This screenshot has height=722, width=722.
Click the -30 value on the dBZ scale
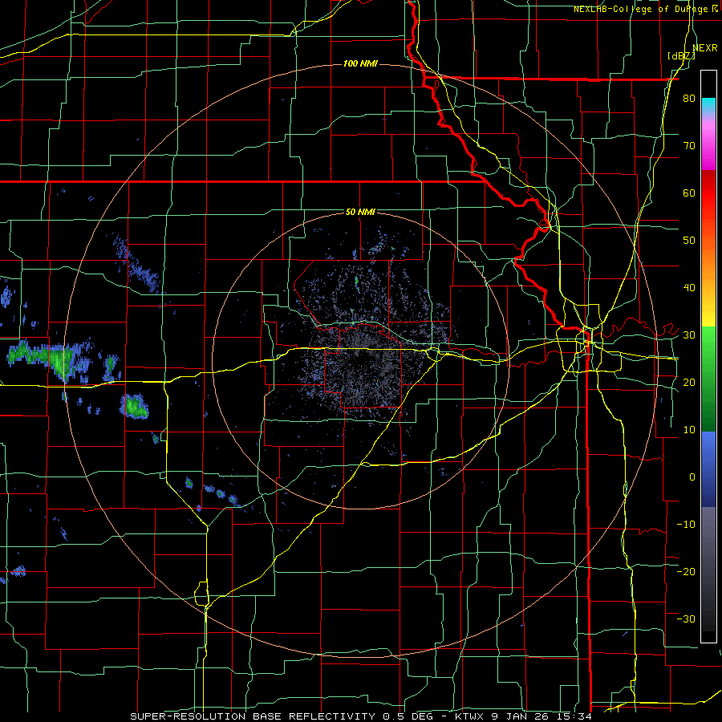pos(686,619)
